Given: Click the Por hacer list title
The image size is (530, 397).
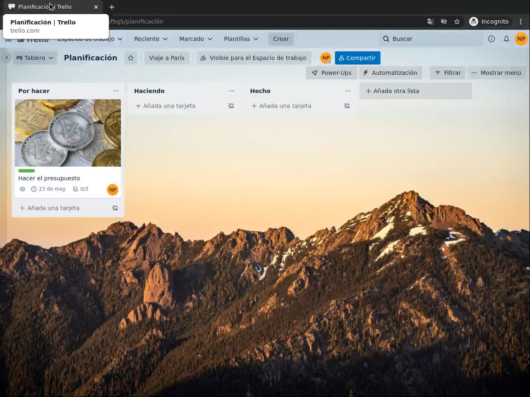Looking at the screenshot, I should pos(34,91).
